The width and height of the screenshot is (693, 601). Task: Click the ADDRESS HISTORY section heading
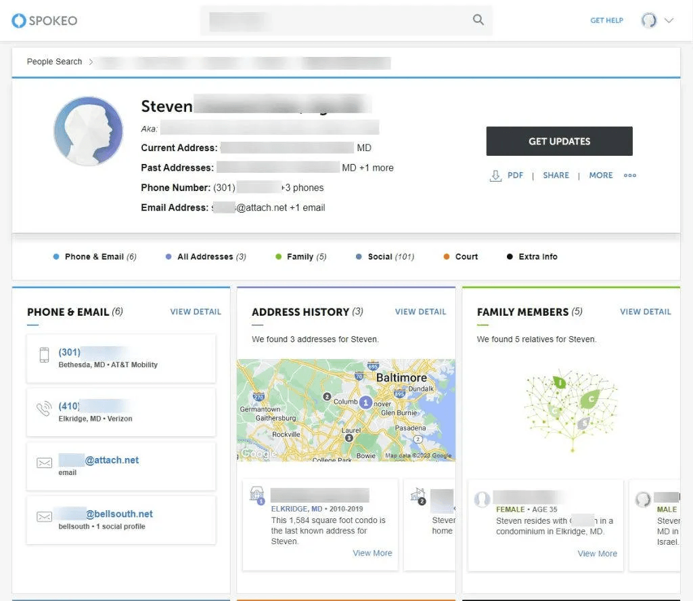coord(300,312)
